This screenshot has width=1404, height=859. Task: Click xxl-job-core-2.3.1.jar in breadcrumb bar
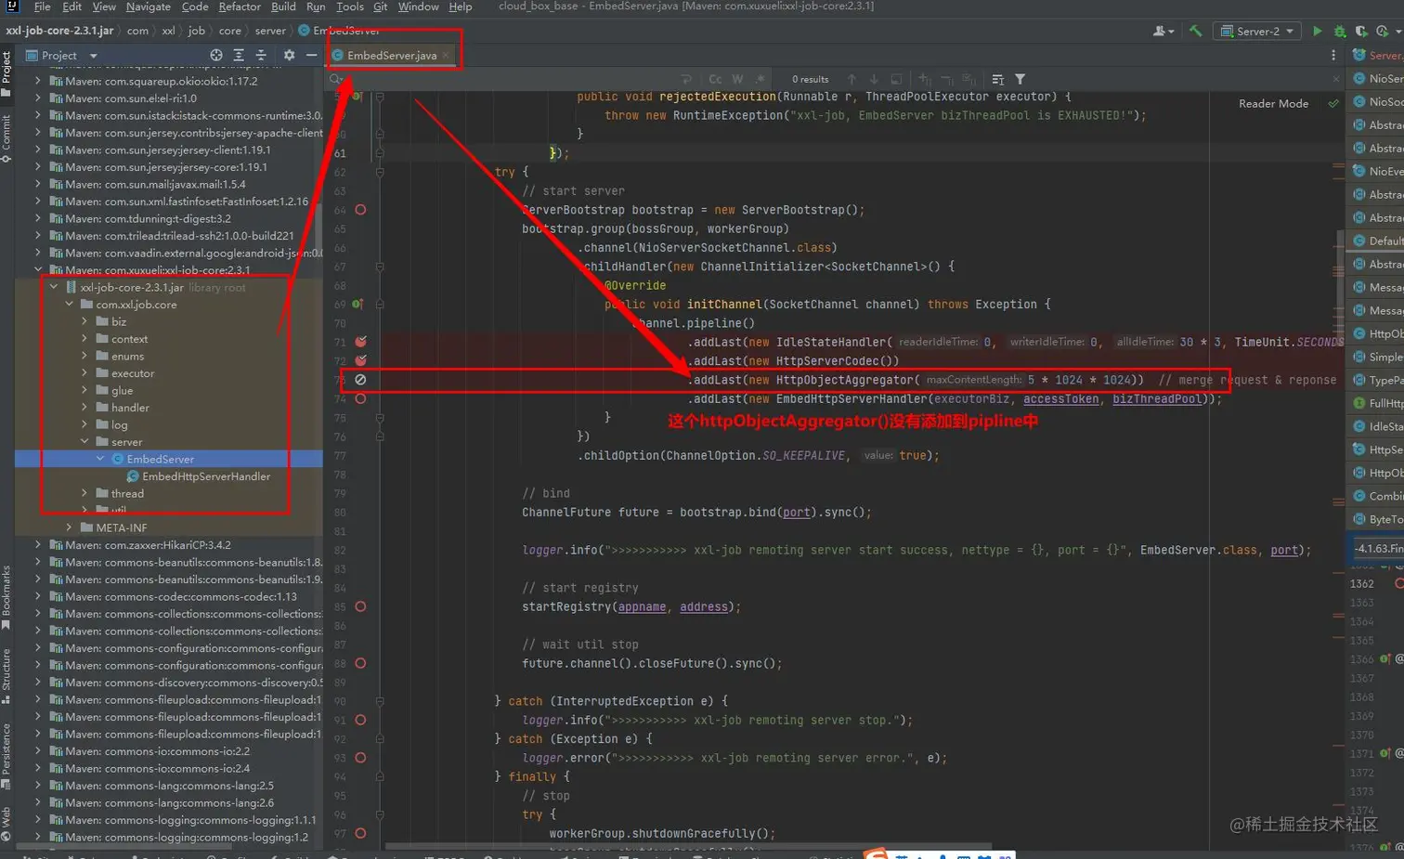(x=59, y=31)
